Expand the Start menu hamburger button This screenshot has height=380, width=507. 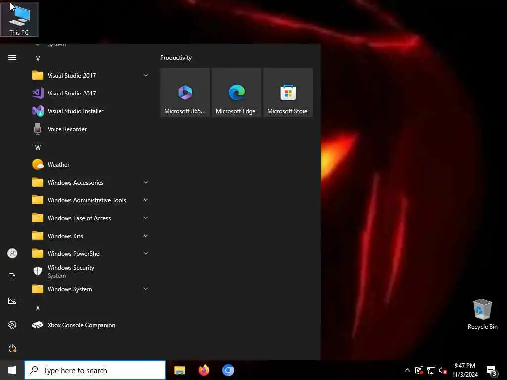[12, 58]
